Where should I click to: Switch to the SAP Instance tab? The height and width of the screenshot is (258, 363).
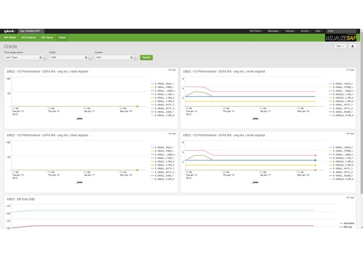pos(29,38)
